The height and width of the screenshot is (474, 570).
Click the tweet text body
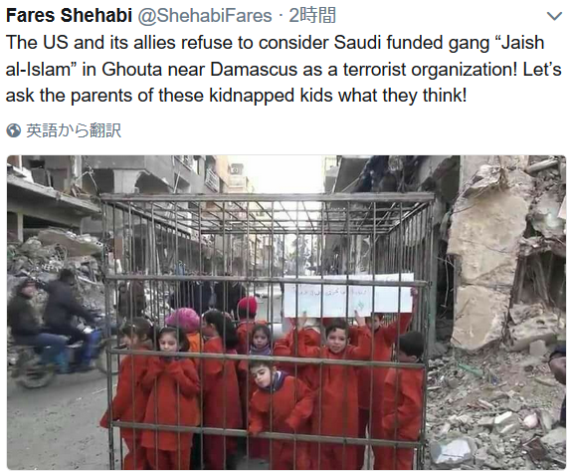pos(284,69)
